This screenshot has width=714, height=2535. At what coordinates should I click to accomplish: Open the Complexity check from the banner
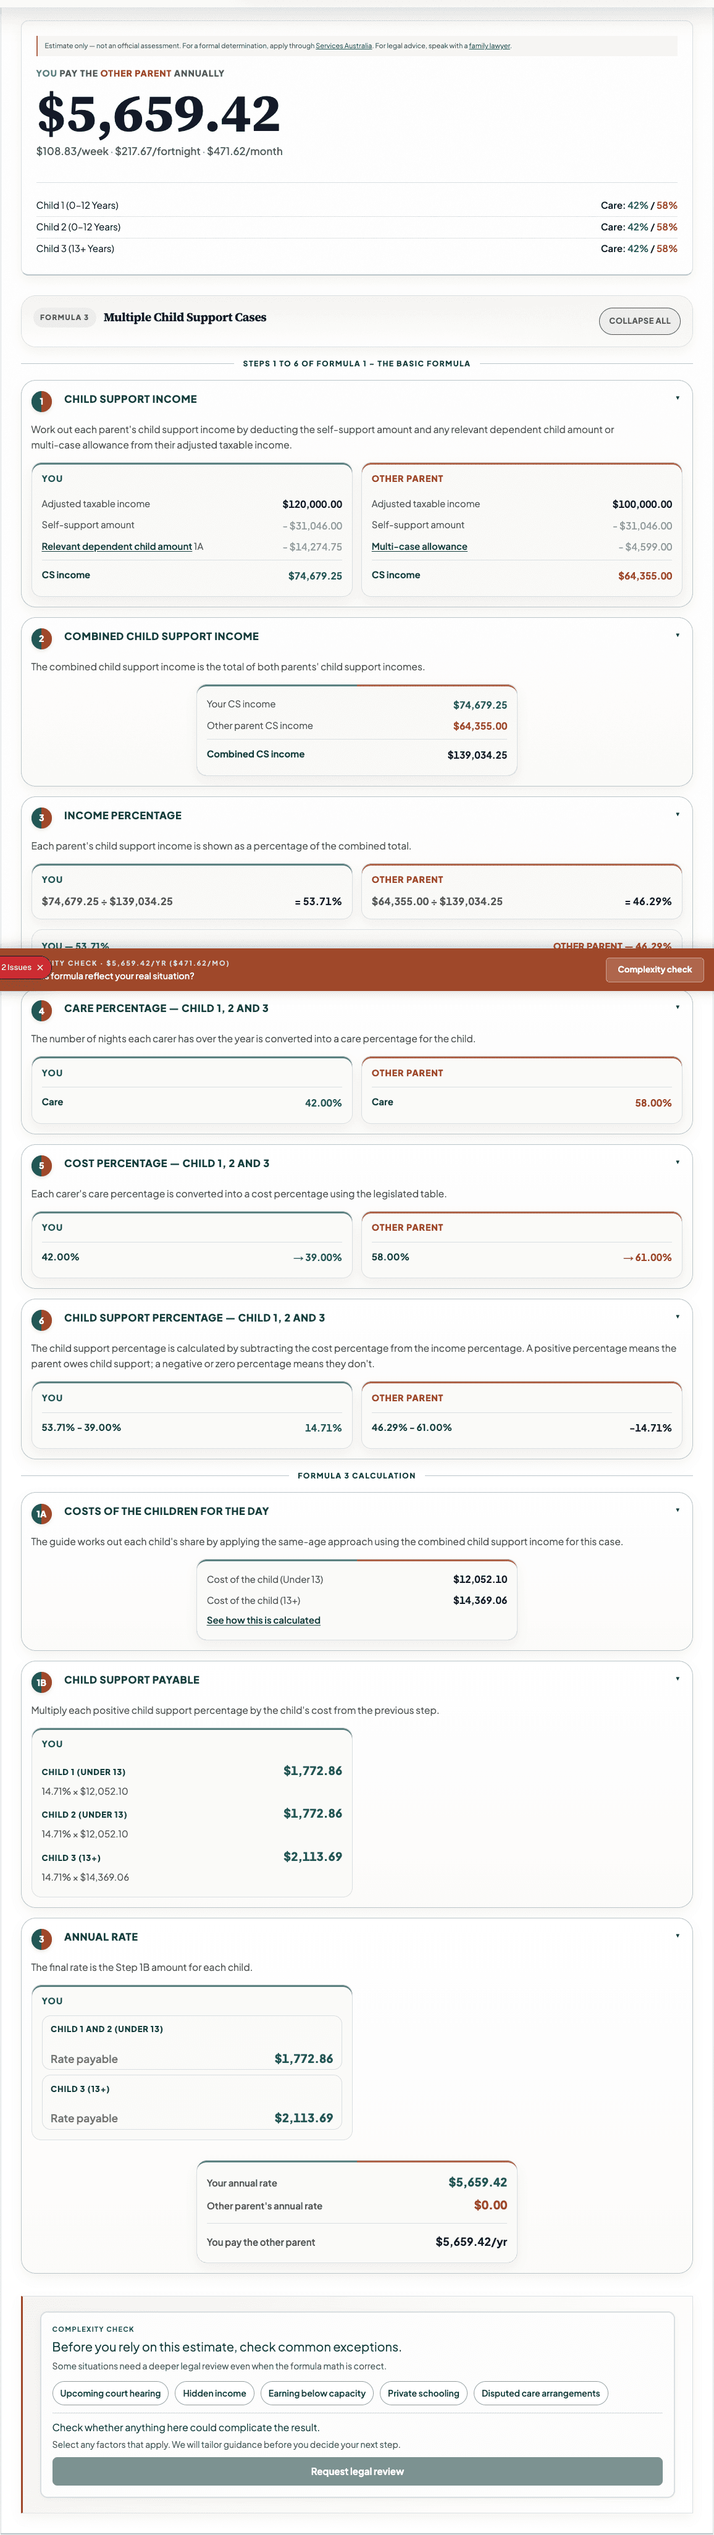click(654, 969)
